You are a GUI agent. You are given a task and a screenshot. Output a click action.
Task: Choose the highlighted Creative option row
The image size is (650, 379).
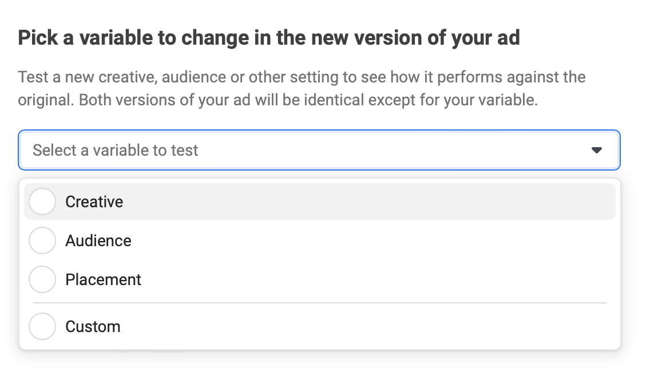coord(320,202)
